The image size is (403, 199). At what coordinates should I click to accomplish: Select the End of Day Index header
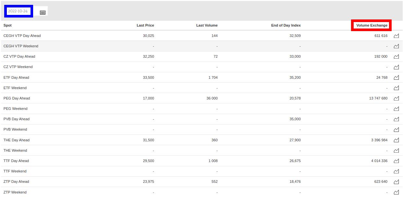click(286, 25)
